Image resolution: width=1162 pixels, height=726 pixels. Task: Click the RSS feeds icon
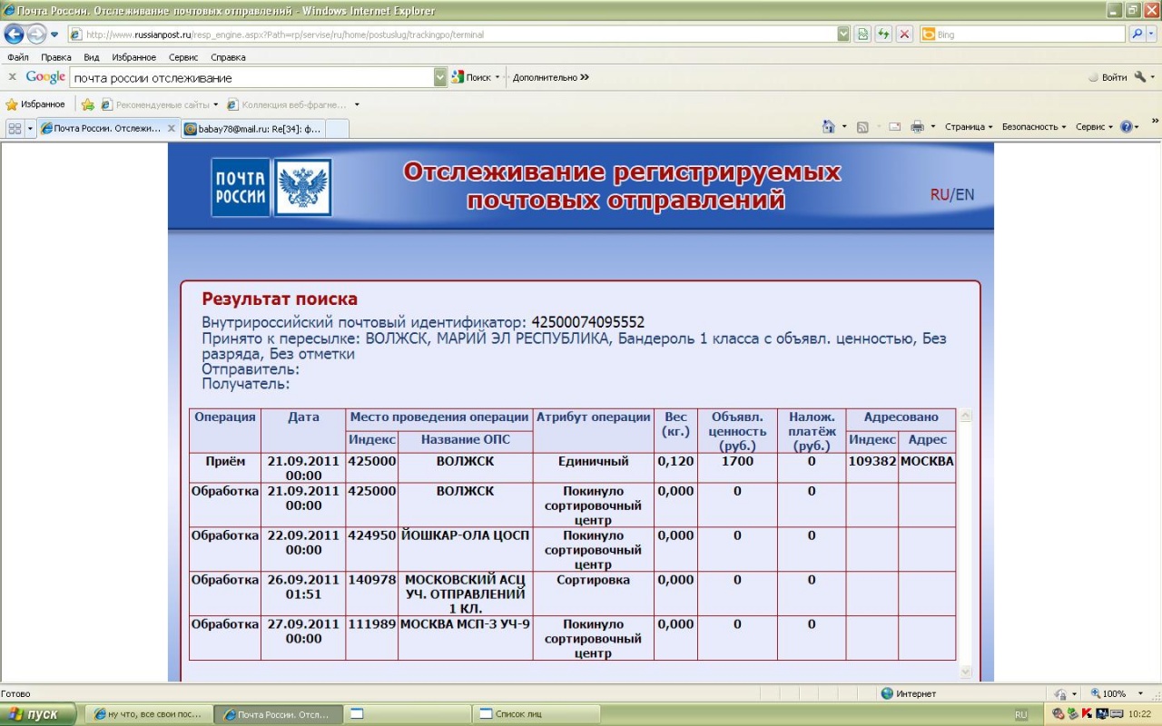click(x=862, y=127)
